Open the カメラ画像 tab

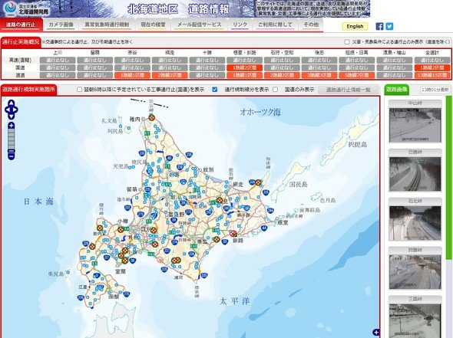(61, 25)
